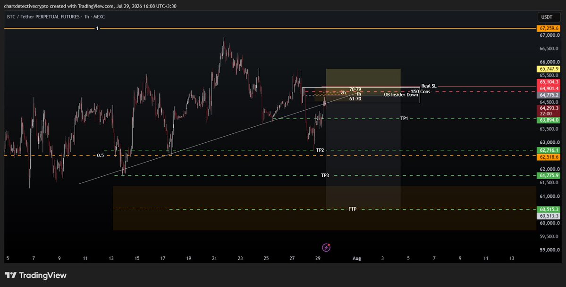Click the pink lightning bolt event icon
566x287 pixels.
click(326, 247)
